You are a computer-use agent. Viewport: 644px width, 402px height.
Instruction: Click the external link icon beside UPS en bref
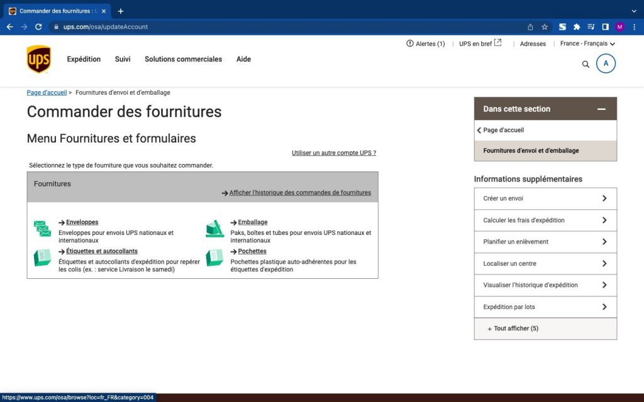(x=498, y=42)
